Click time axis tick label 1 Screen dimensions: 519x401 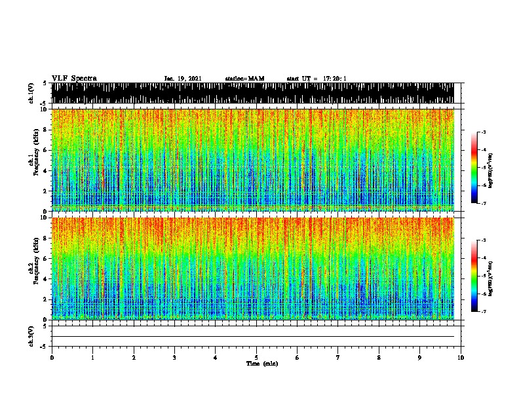92,358
